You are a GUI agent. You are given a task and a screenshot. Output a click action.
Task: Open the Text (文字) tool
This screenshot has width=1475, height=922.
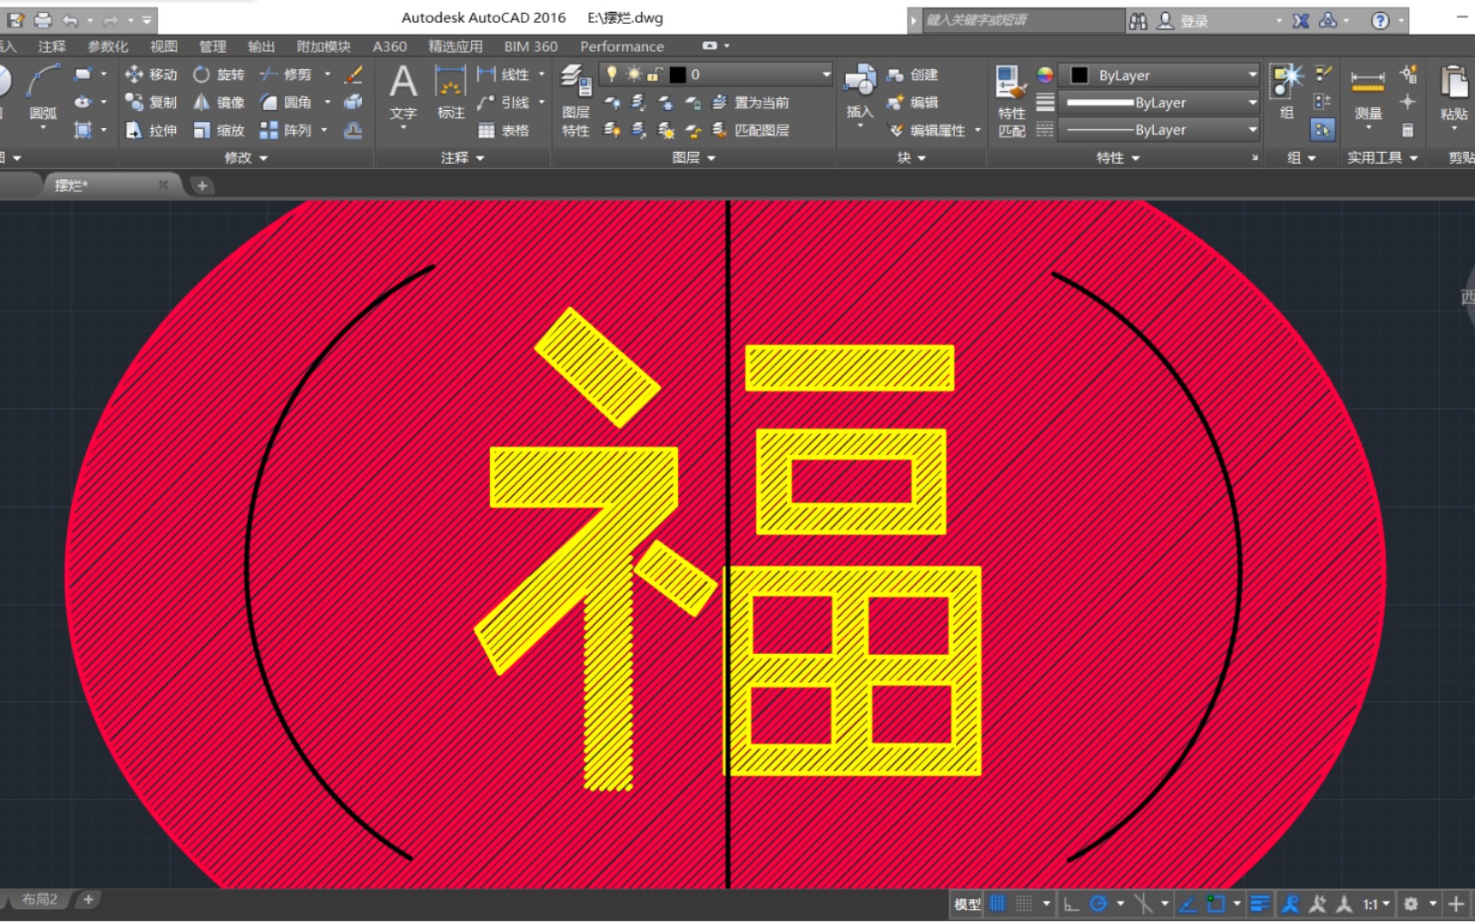pos(403,94)
